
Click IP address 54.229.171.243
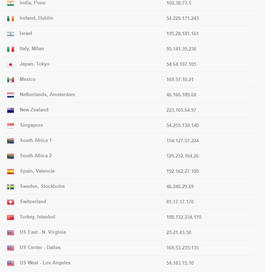pos(182,18)
